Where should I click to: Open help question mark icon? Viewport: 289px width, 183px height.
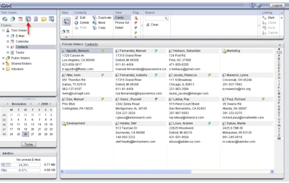pyautogui.click(x=259, y=5)
